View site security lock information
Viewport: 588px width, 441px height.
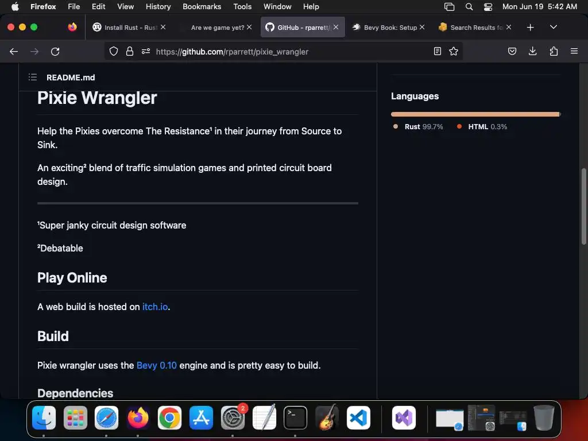pyautogui.click(x=130, y=51)
